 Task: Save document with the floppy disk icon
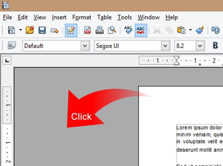tap(42, 30)
